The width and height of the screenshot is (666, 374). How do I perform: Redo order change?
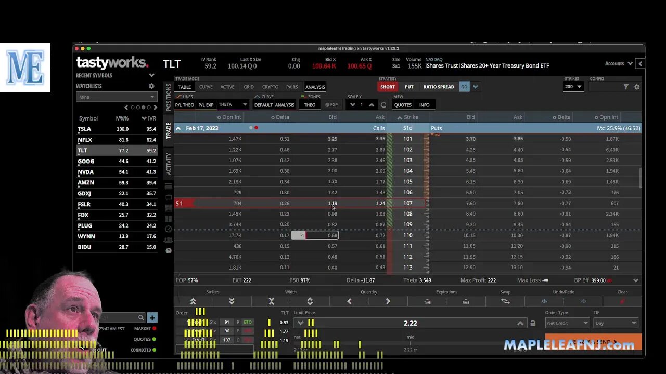583,301
